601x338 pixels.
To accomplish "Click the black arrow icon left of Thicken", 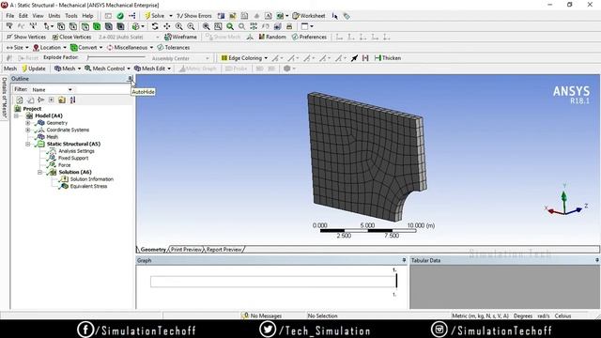I will point(355,58).
